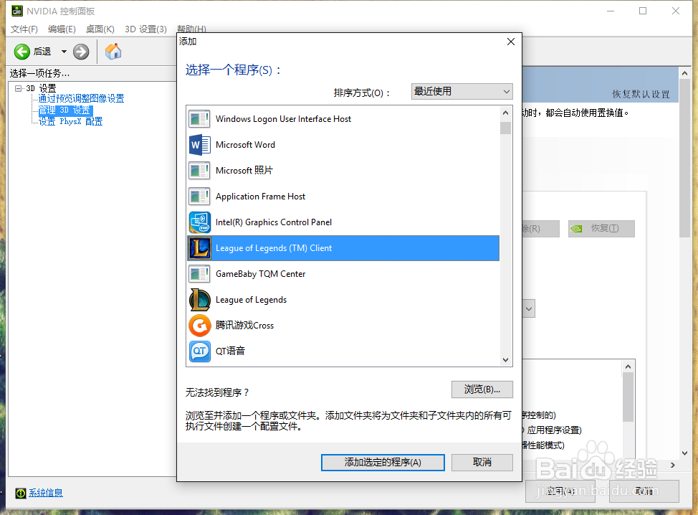Click the NVIDIA Control Panel title icon
Image resolution: width=698 pixels, height=515 pixels.
(17, 11)
